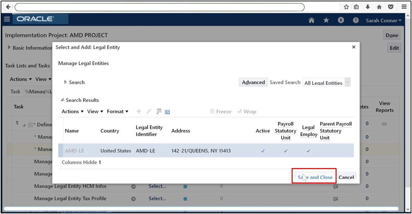
Task: Click the Active checkmark for AMD-LE
Action: pyautogui.click(x=263, y=151)
